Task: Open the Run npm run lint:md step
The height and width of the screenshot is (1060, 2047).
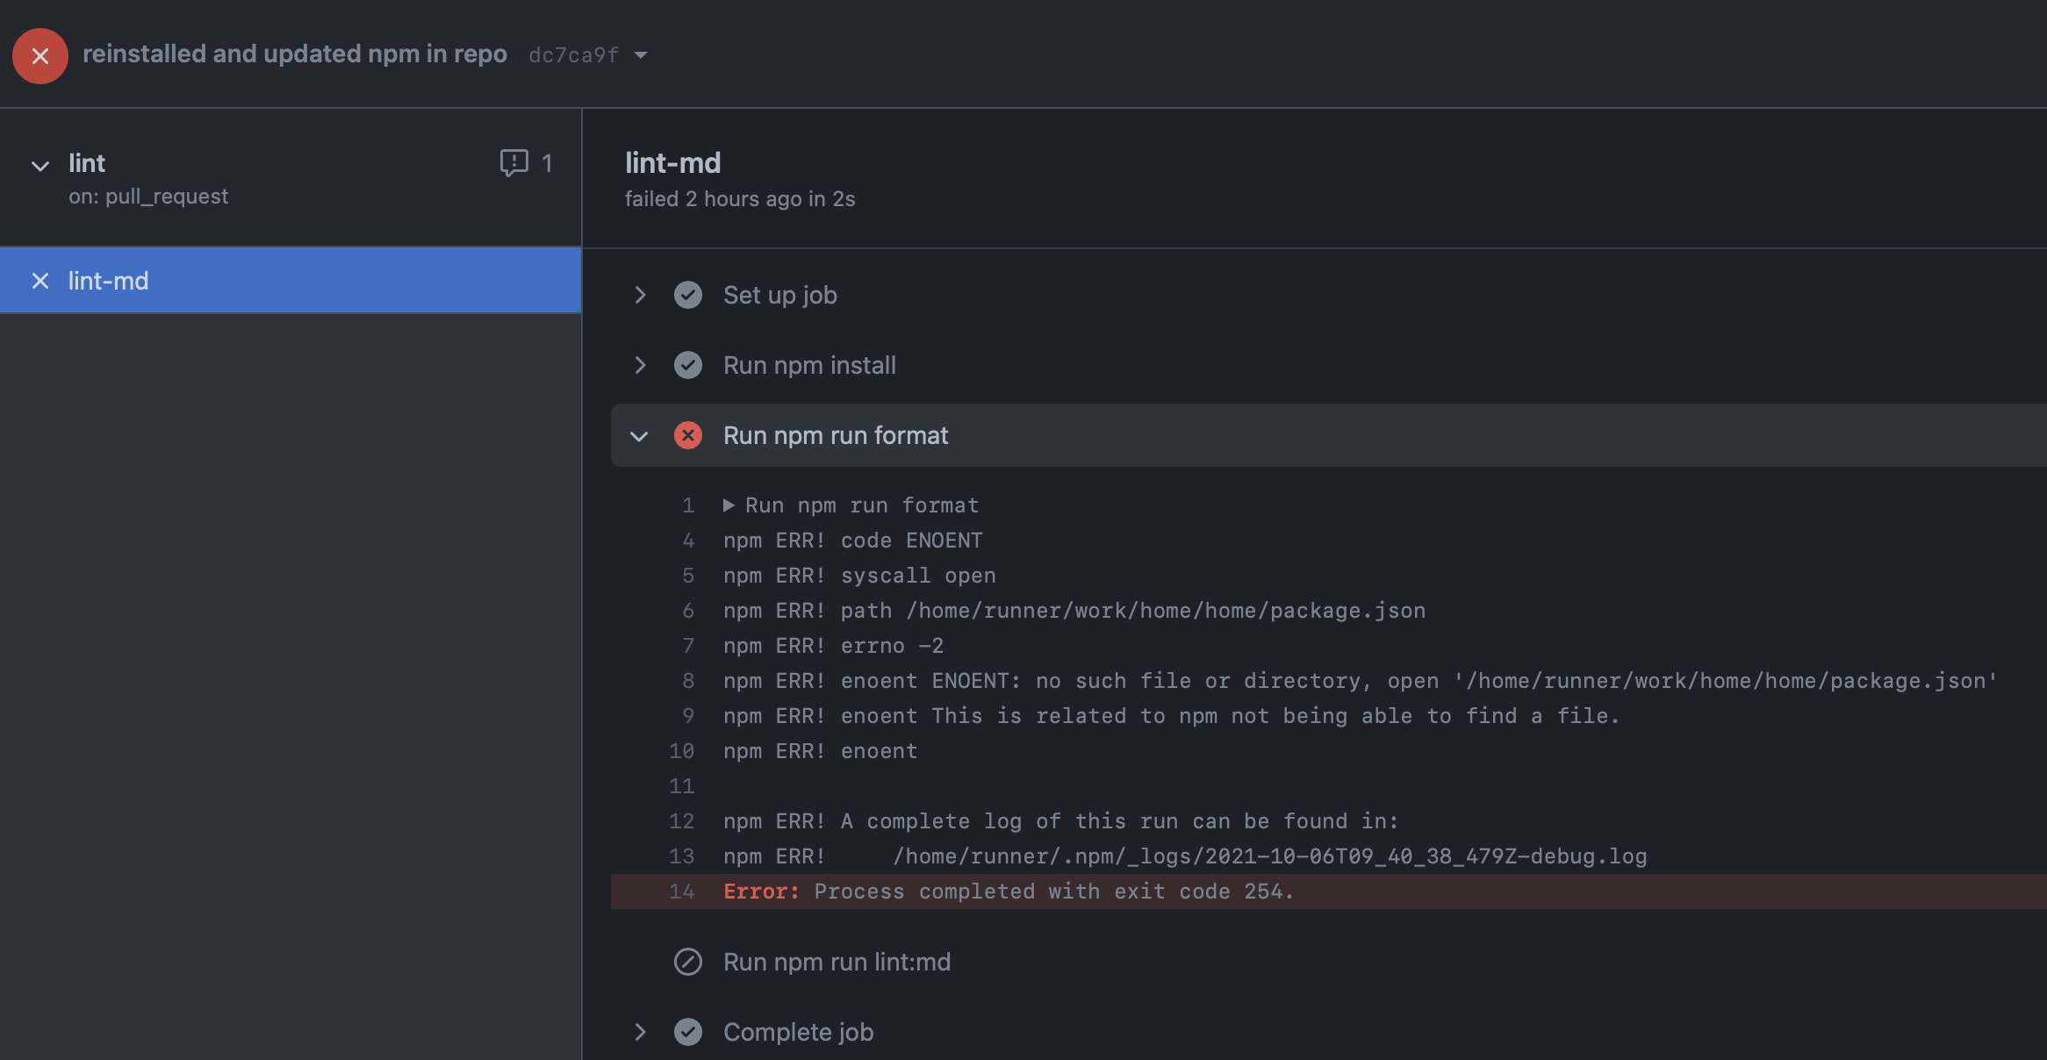Action: coord(837,962)
